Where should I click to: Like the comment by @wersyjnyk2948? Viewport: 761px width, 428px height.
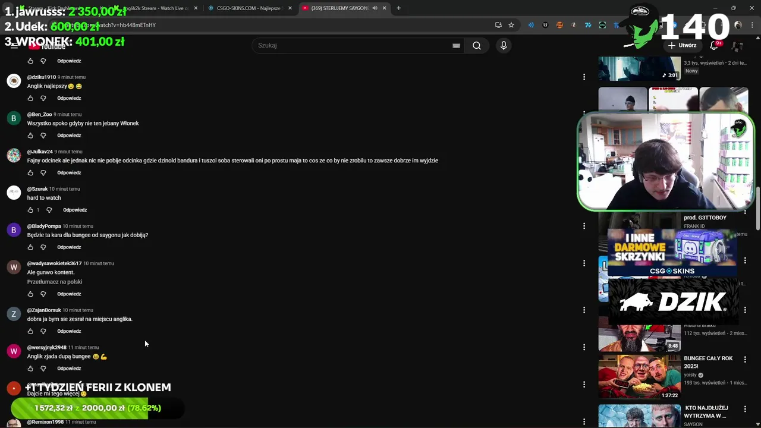click(30, 369)
